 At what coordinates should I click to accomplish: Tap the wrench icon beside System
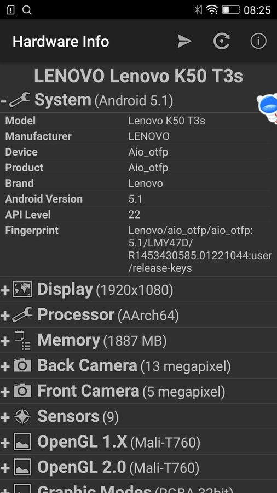click(x=20, y=100)
